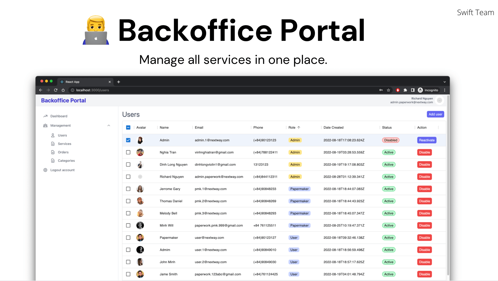498x281 pixels.
Task: Disable the Jerrome Gary account
Action: [x=425, y=189]
